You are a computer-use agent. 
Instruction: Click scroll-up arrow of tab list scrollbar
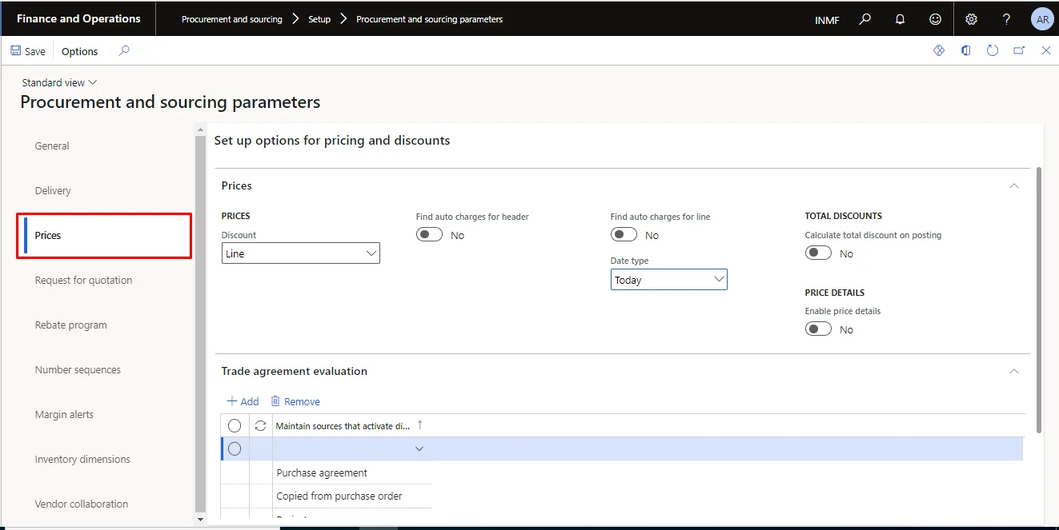pos(201,128)
